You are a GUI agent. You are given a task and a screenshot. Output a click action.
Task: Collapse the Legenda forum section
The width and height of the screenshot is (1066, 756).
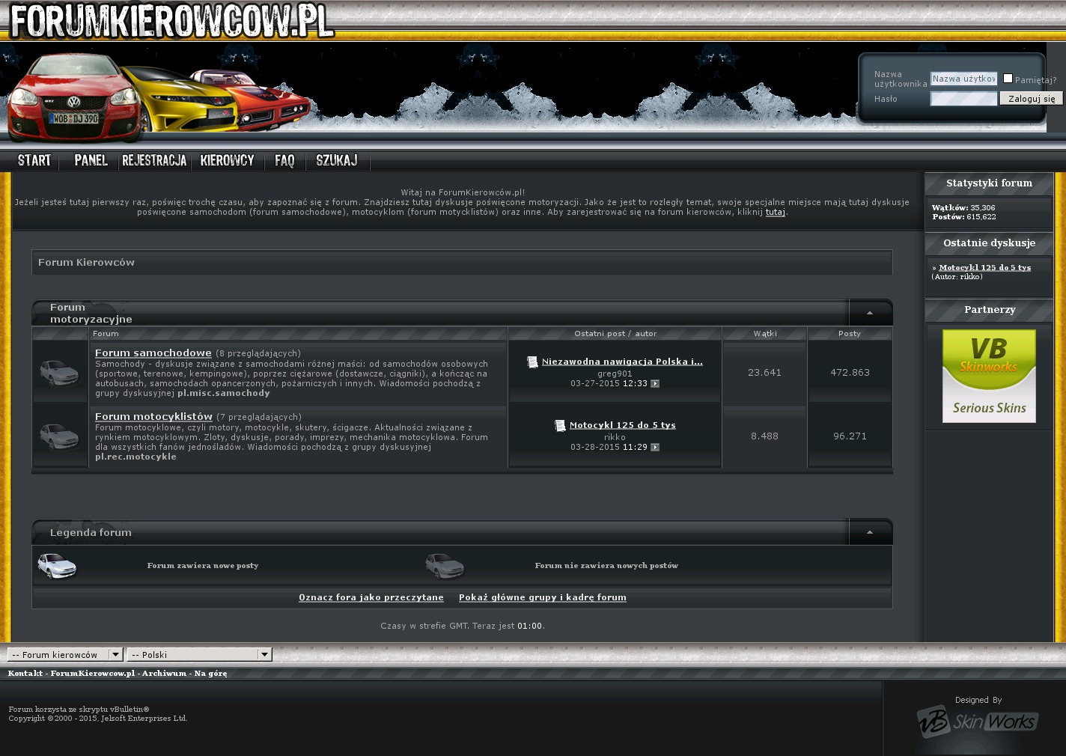click(870, 532)
